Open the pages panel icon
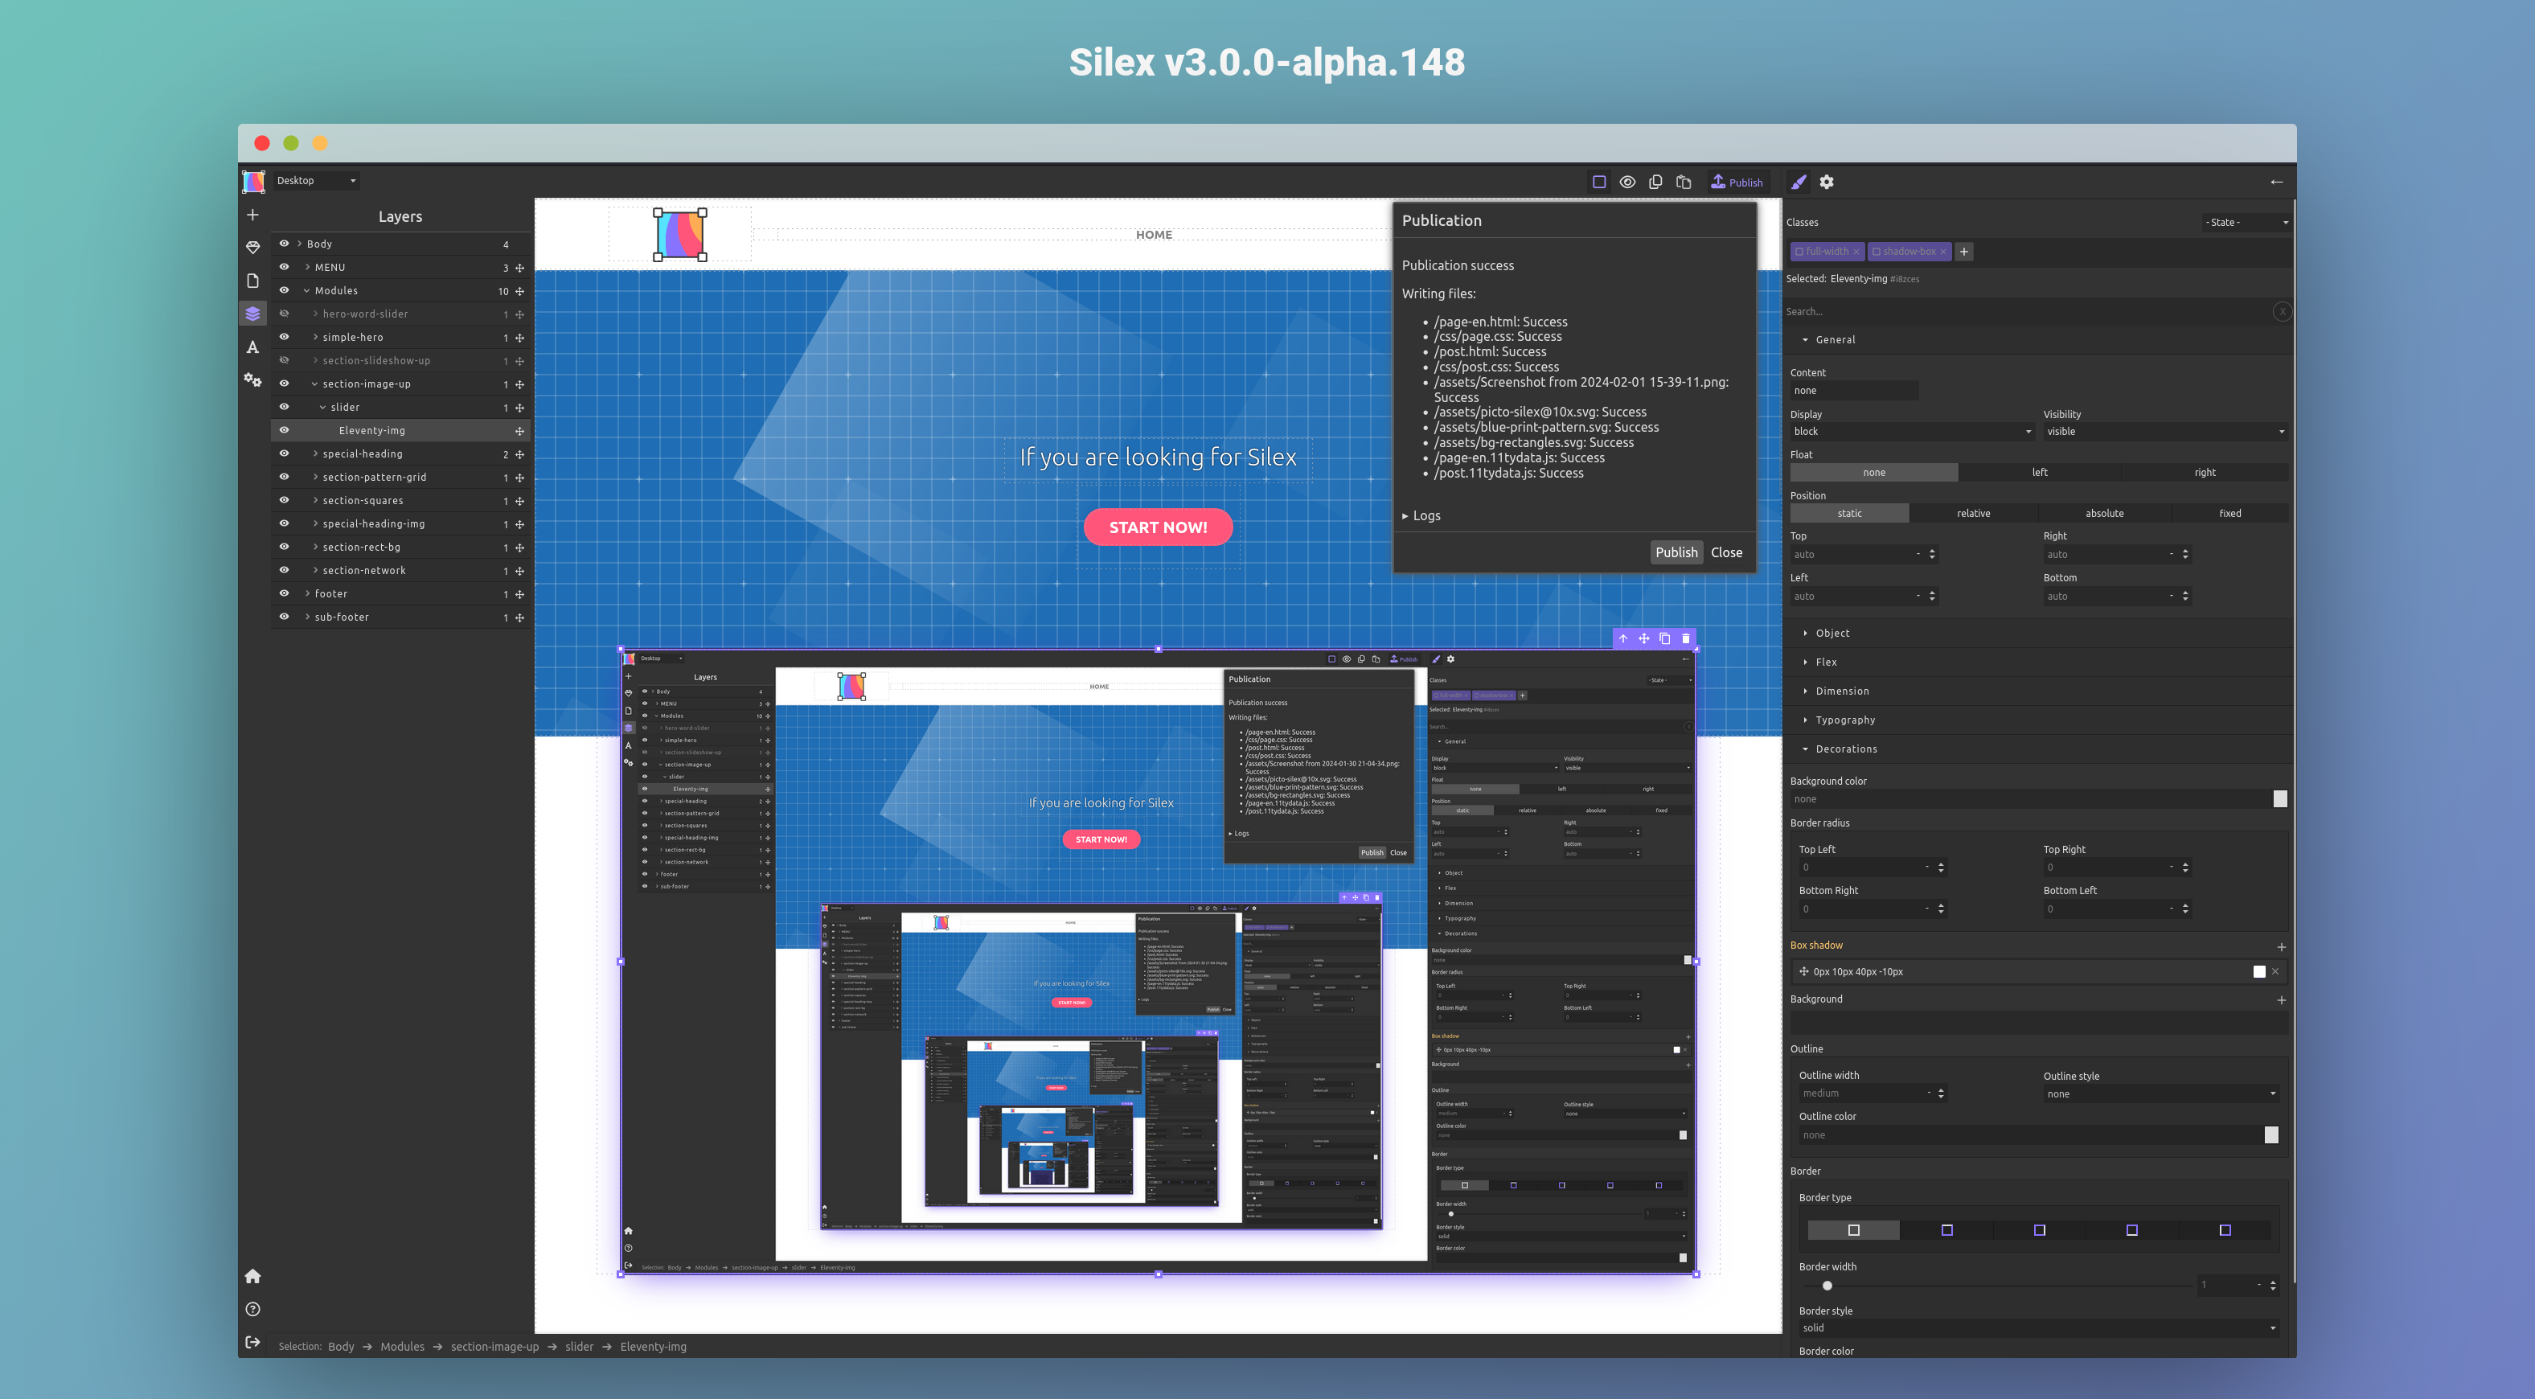2535x1399 pixels. pos(253,281)
